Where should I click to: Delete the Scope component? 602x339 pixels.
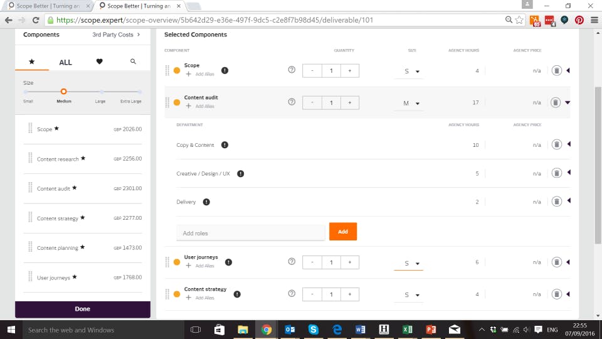[556, 70]
